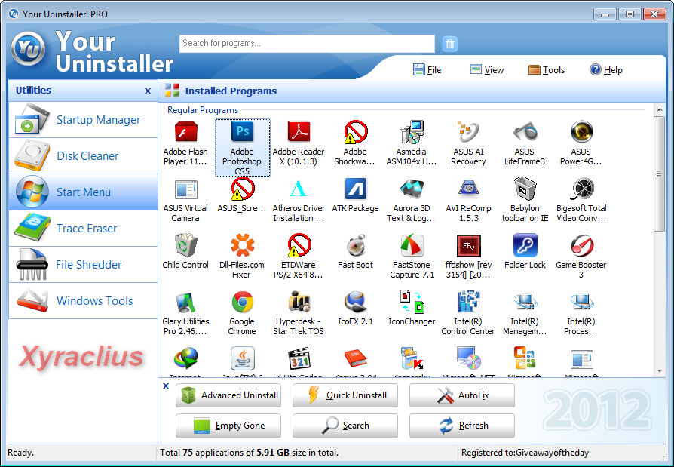Screen dimensions: 674x467
Task: Select ATK Package icon
Action: click(356, 189)
